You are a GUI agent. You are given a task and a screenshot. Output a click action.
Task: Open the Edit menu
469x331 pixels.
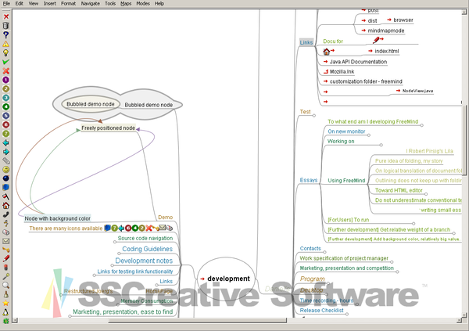[19, 4]
